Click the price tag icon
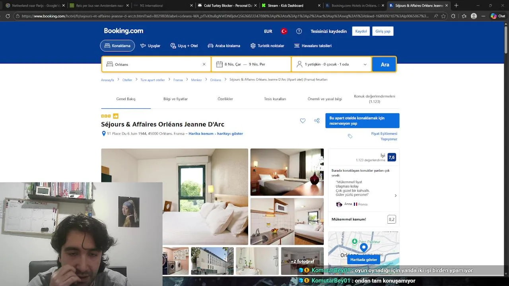The image size is (509, 286). point(350,136)
